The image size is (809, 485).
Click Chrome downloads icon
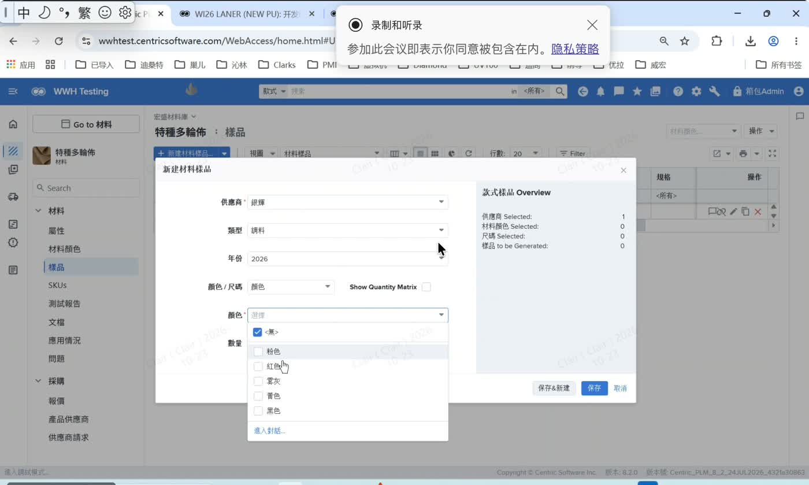click(x=750, y=41)
